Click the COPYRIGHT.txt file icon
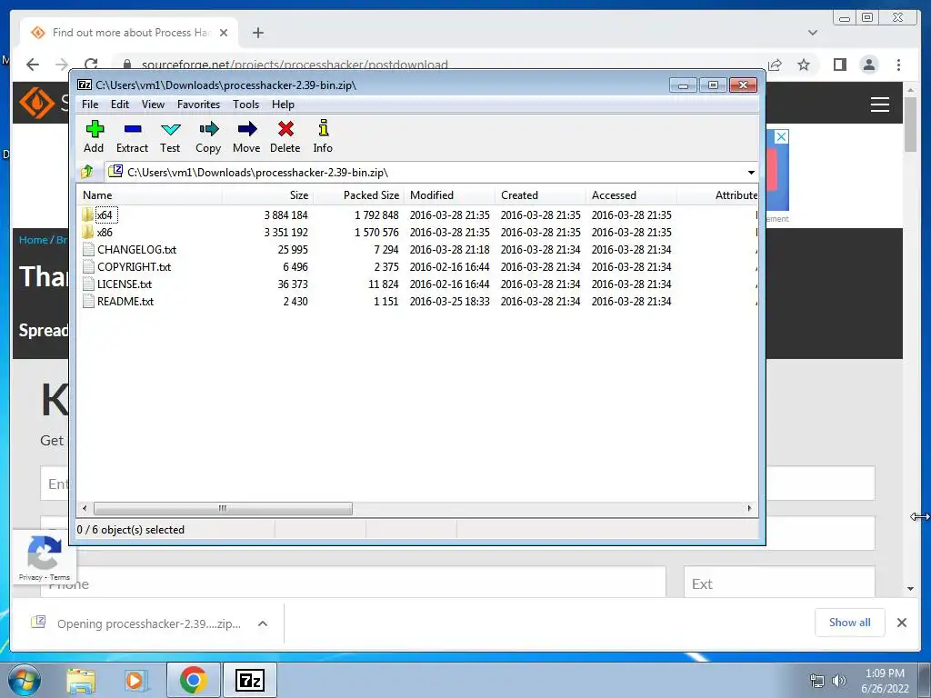Screen dimensions: 931x698 [x=88, y=266]
